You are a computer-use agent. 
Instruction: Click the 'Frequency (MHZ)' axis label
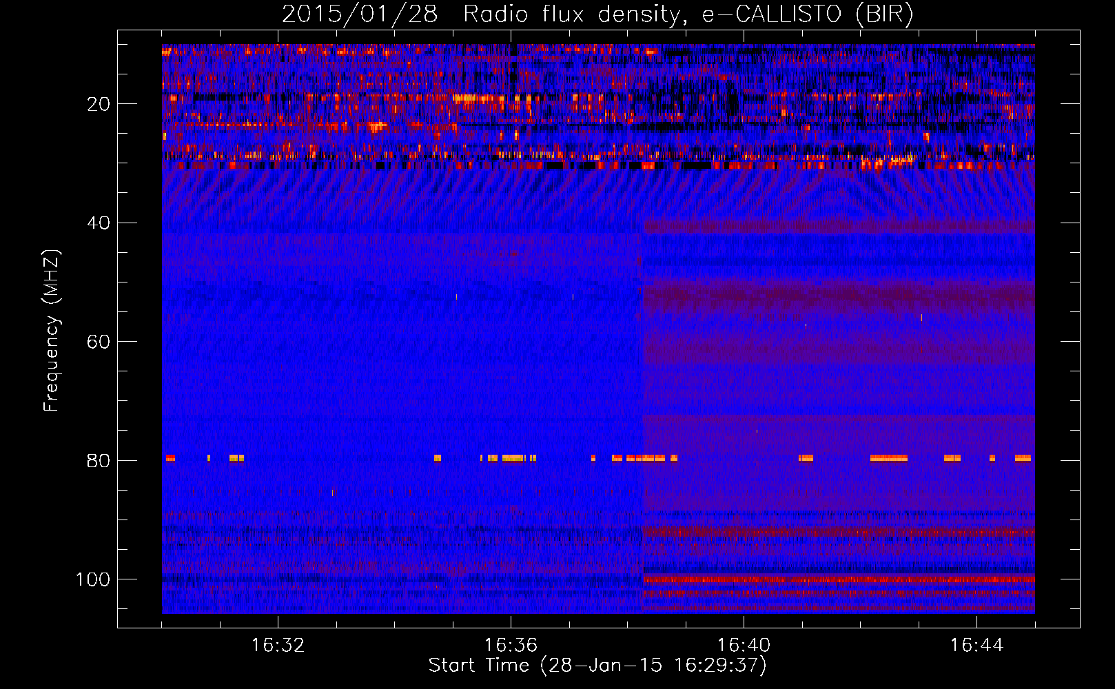point(52,331)
